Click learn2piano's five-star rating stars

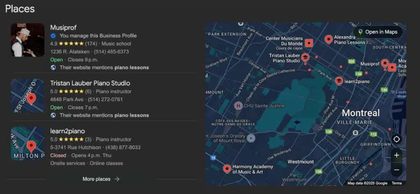[x=71, y=140]
